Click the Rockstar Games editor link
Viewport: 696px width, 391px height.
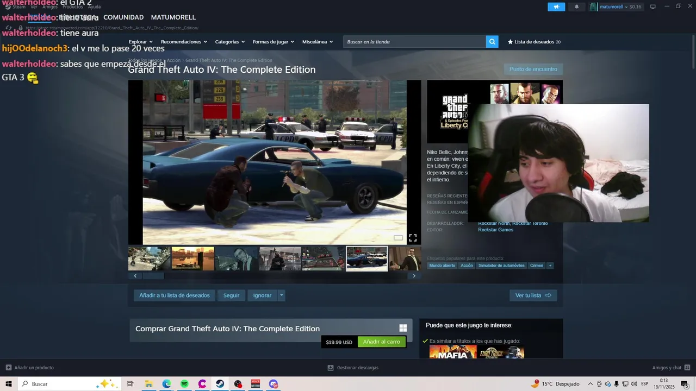click(495, 230)
